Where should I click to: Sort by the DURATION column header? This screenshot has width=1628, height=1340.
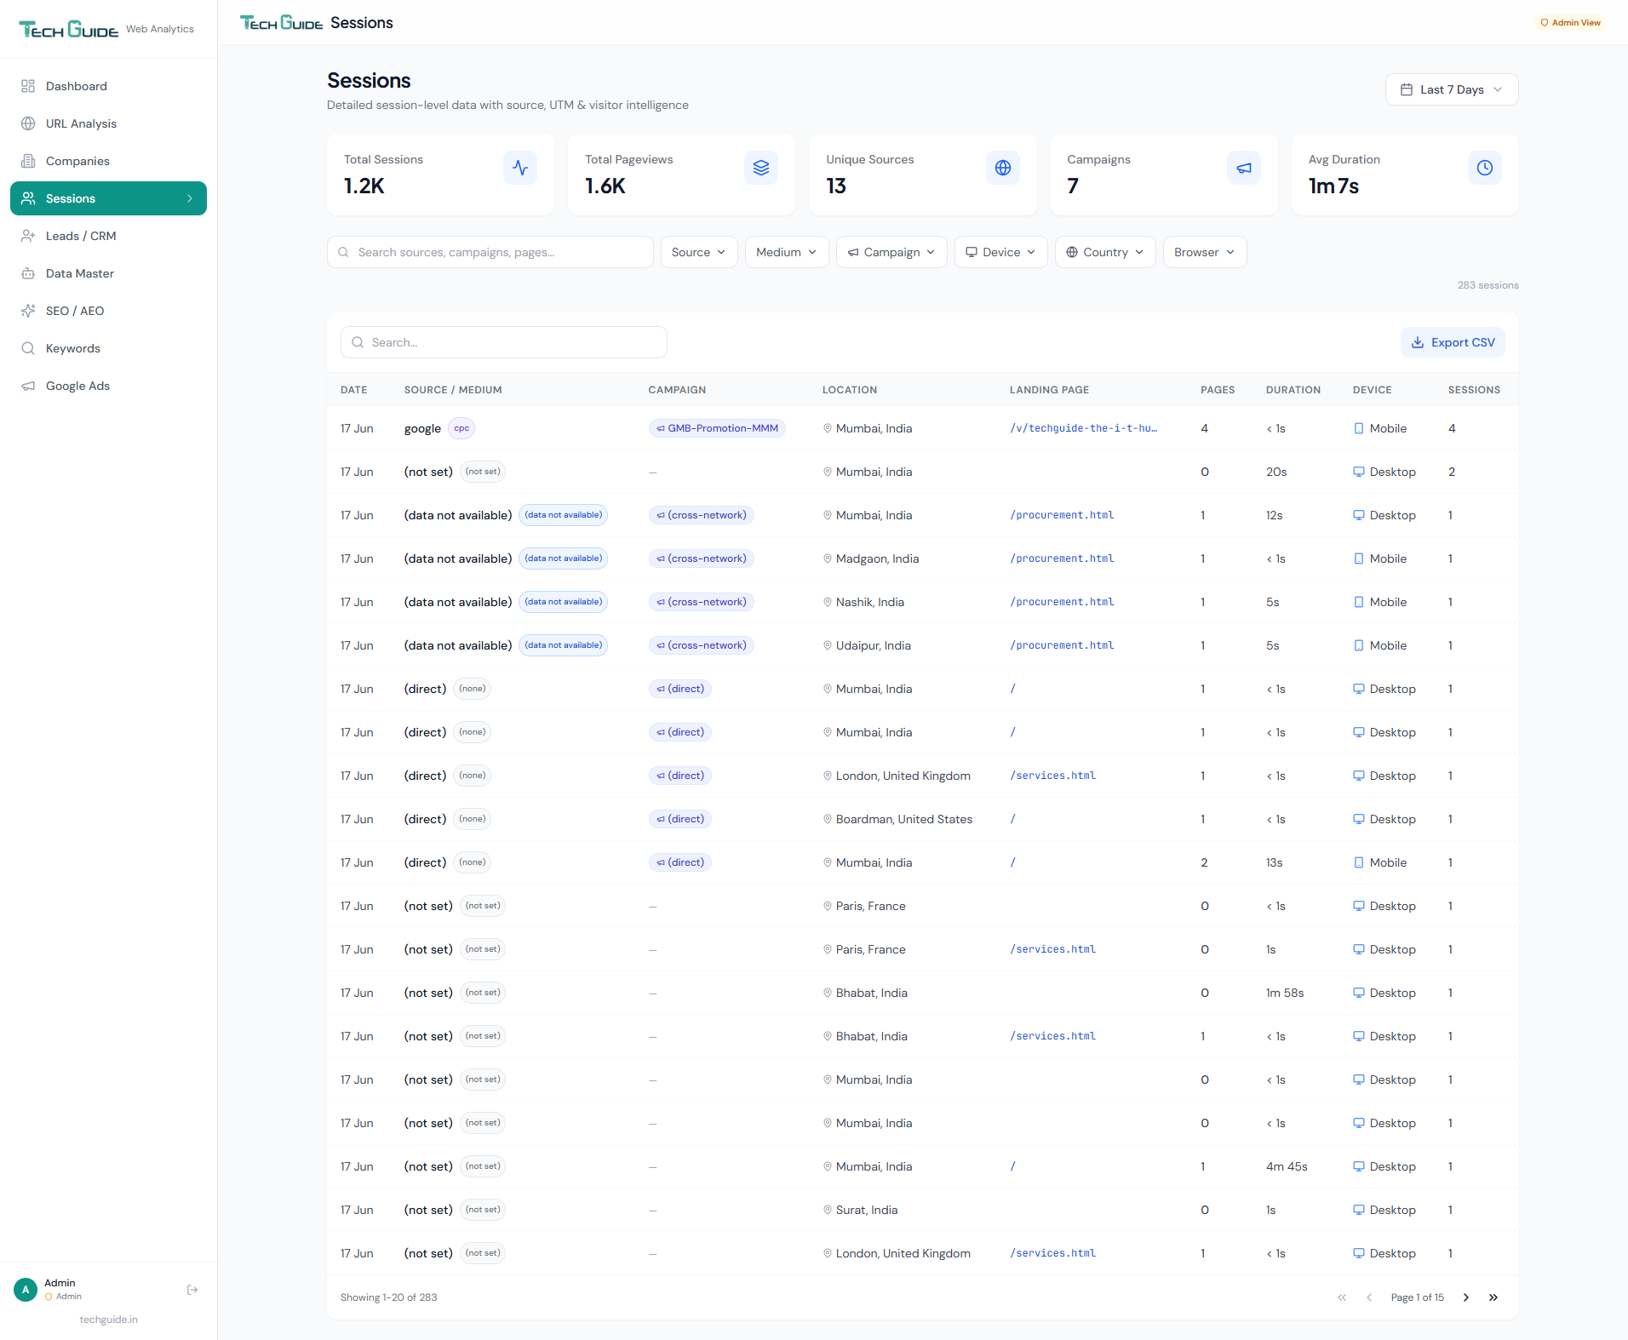tap(1293, 390)
